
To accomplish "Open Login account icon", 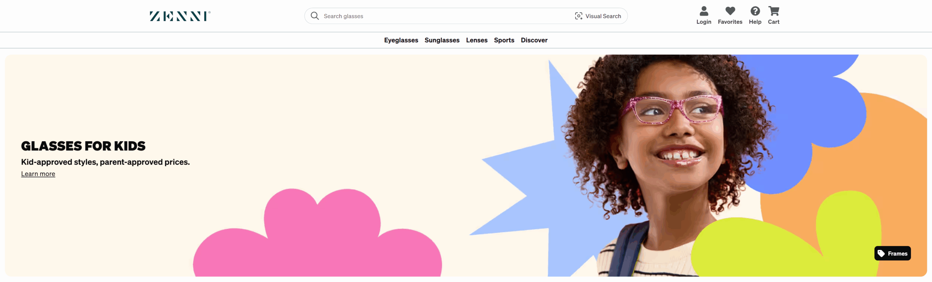I will tap(704, 11).
